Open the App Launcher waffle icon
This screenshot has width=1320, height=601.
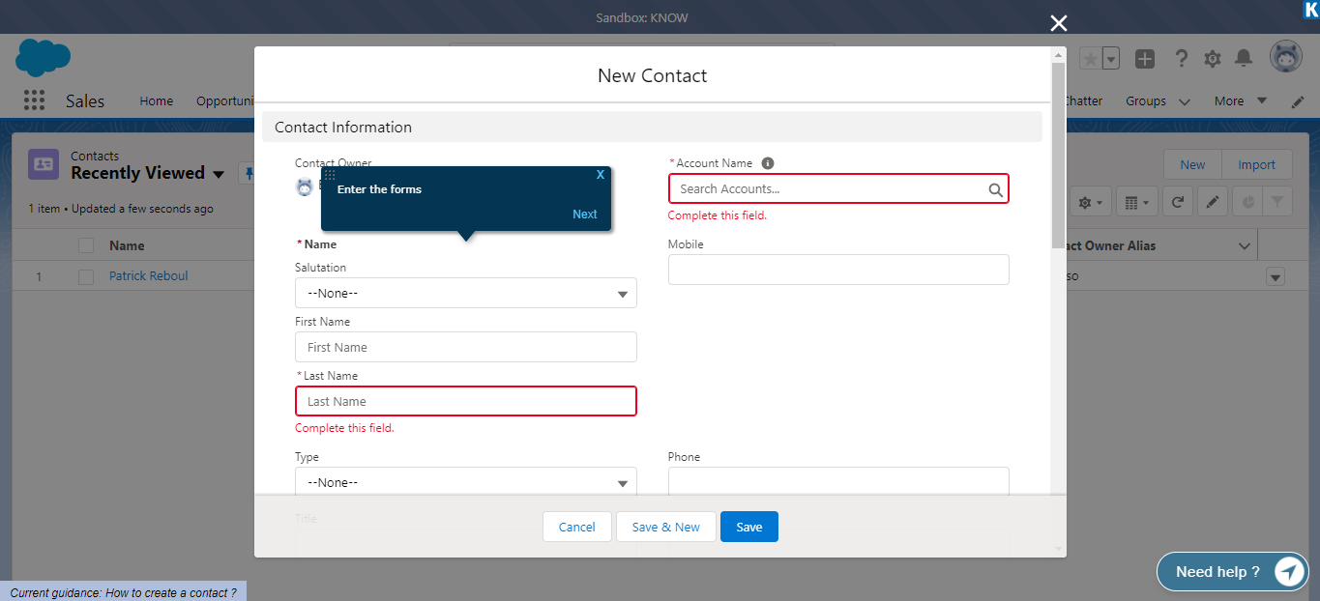click(x=35, y=100)
